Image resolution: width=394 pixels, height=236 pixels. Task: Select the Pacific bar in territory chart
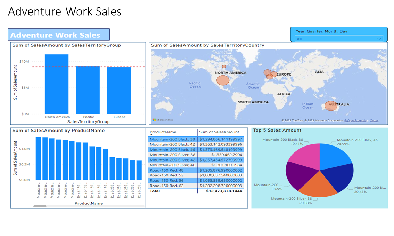coord(88,91)
